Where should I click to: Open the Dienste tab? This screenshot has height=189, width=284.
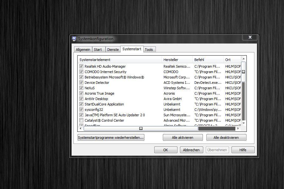[x=113, y=50]
